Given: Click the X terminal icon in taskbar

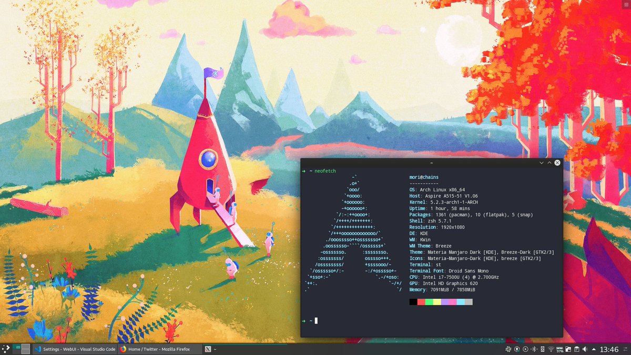Looking at the screenshot, I should pos(208,349).
